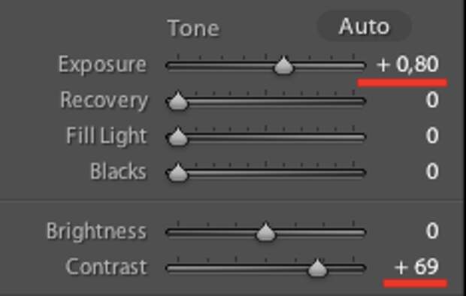Select the Contrast value +69 field
This screenshot has height=296, width=466.
(416, 267)
